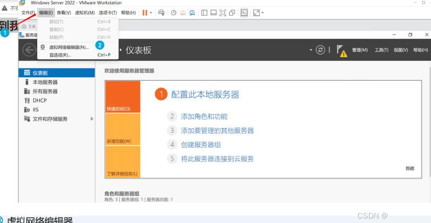Screen dimensions: 431x223
Task: Click the disabled 复制(C) entry
Action: point(78,29)
